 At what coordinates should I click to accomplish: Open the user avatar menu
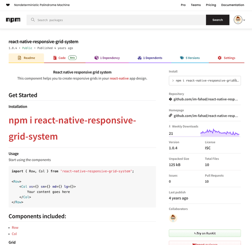click(238, 20)
